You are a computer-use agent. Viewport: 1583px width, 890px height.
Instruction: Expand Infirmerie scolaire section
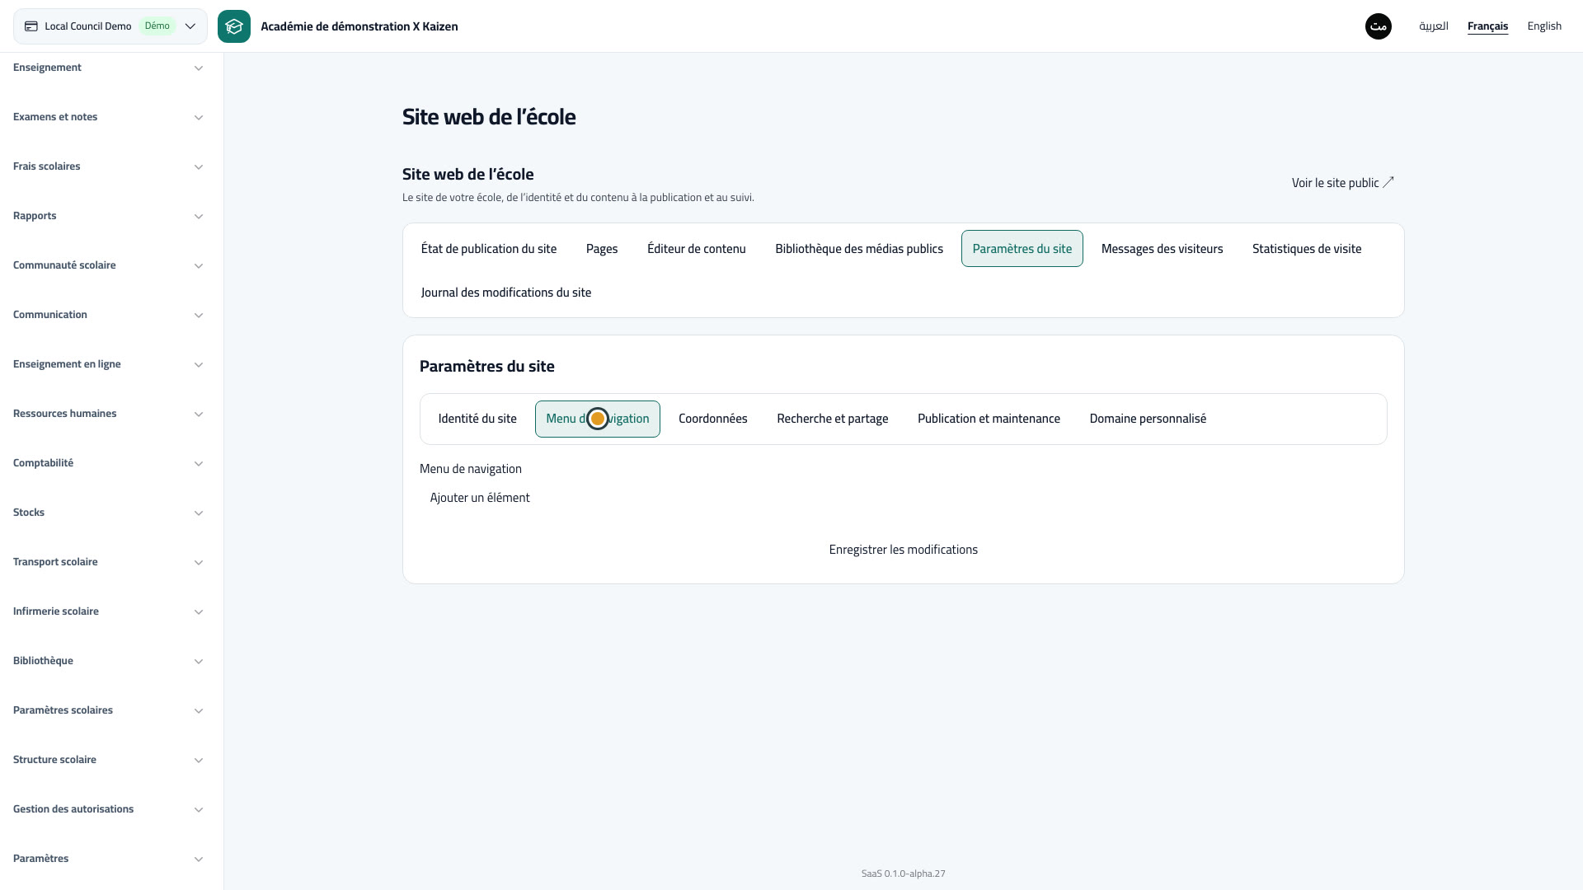pyautogui.click(x=108, y=611)
